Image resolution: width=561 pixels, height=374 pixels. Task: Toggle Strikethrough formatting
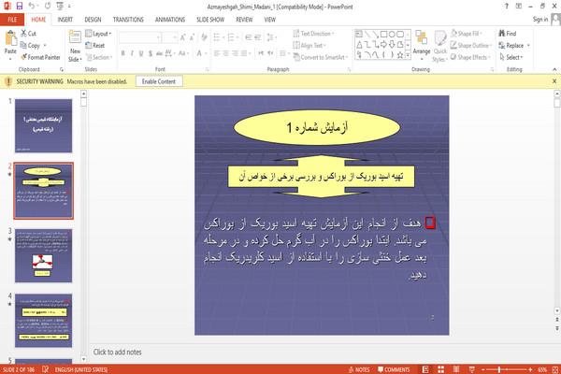[x=160, y=53]
